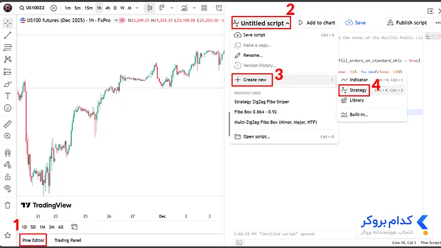Activate the zoom in tool
This screenshot has height=248, width=441.
(x=8, y=136)
